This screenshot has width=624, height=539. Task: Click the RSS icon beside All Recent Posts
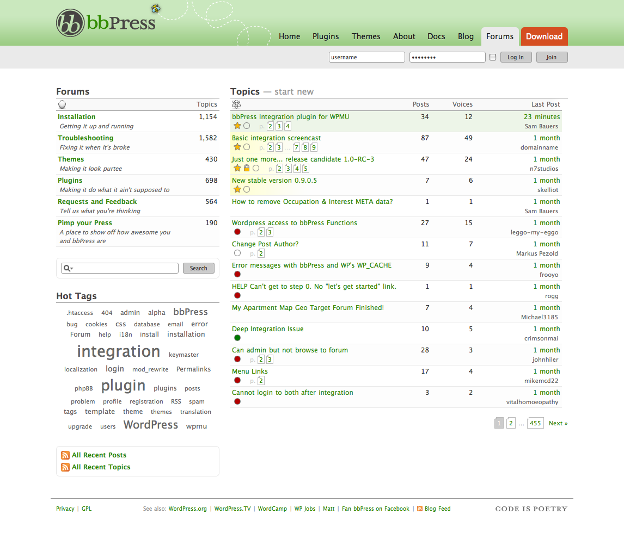click(65, 455)
